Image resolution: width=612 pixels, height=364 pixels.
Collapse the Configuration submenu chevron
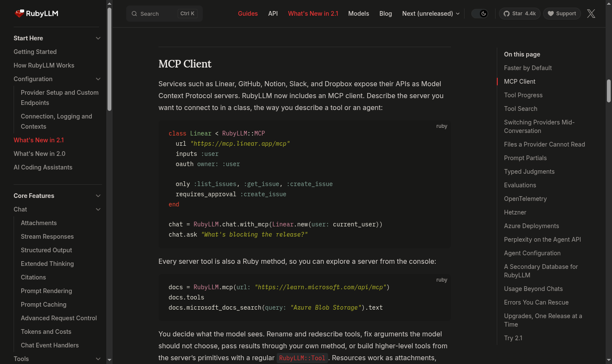pyautogui.click(x=98, y=79)
